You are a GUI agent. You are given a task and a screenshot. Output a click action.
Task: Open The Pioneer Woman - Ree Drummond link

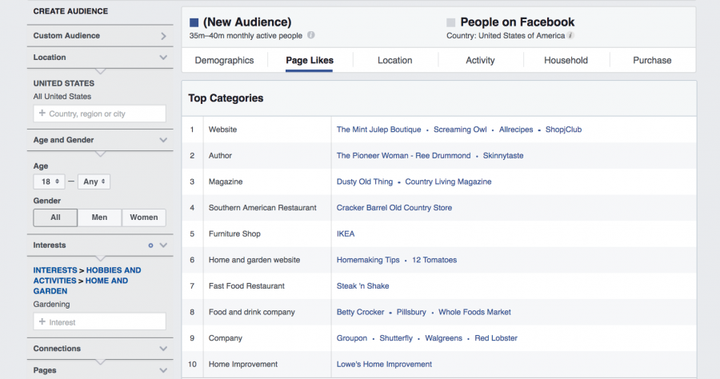coord(404,156)
